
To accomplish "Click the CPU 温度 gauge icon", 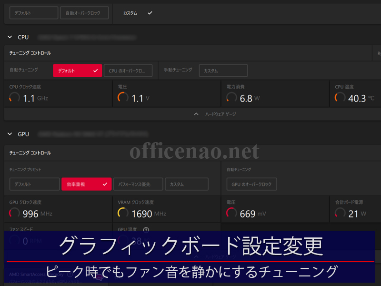I will pos(340,98).
